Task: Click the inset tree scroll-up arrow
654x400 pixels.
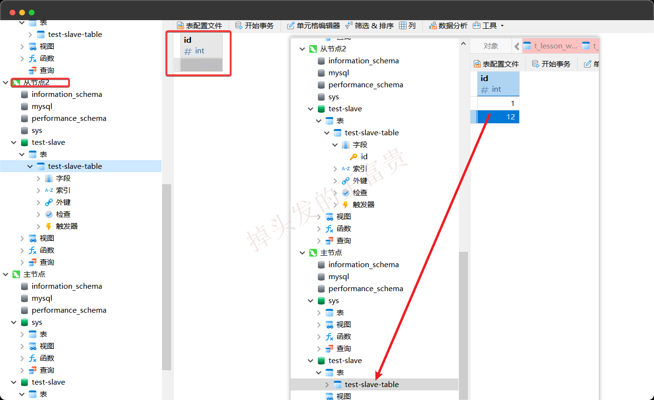Action: [463, 44]
